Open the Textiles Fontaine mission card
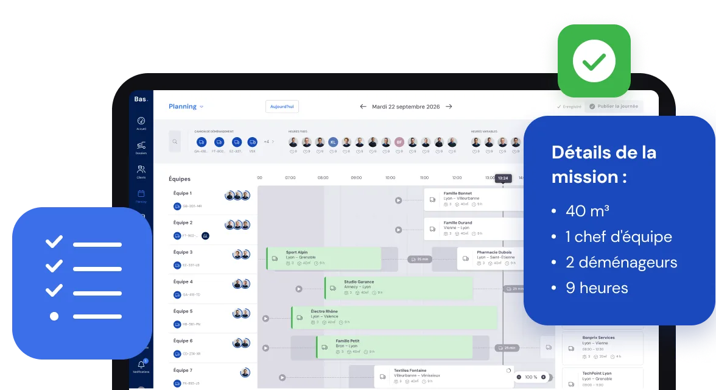This screenshot has width=716, height=390. coord(444,377)
